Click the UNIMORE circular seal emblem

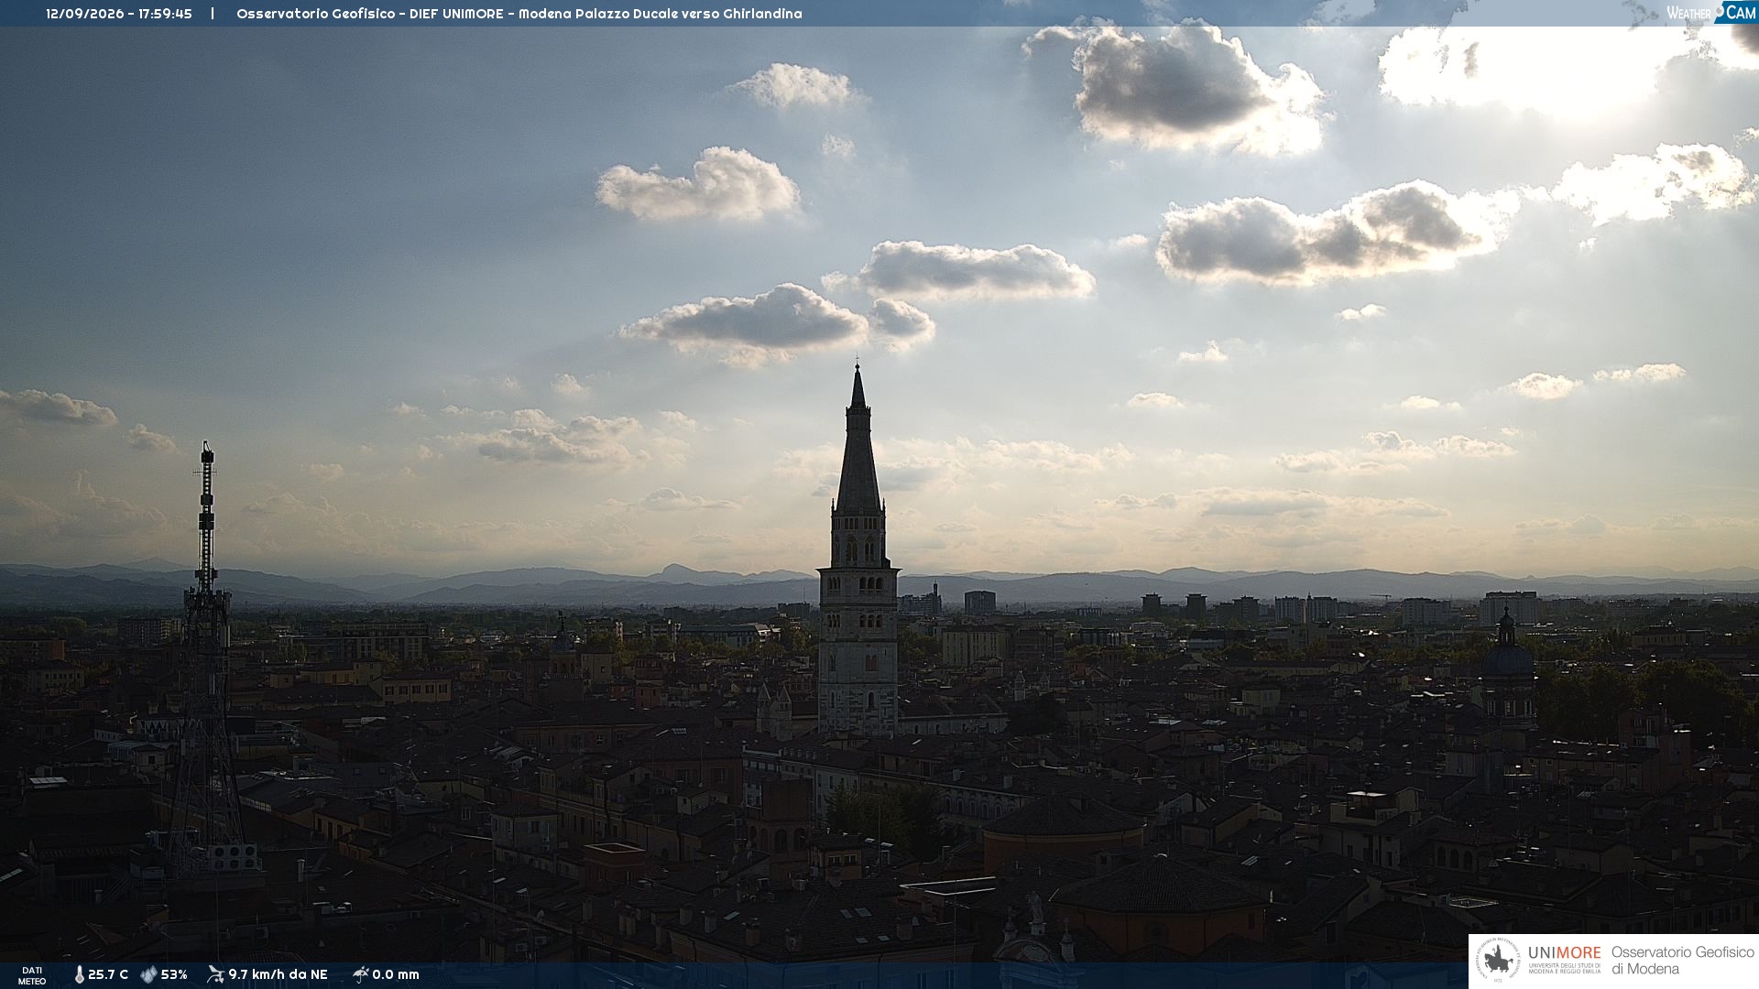pyautogui.click(x=1498, y=961)
